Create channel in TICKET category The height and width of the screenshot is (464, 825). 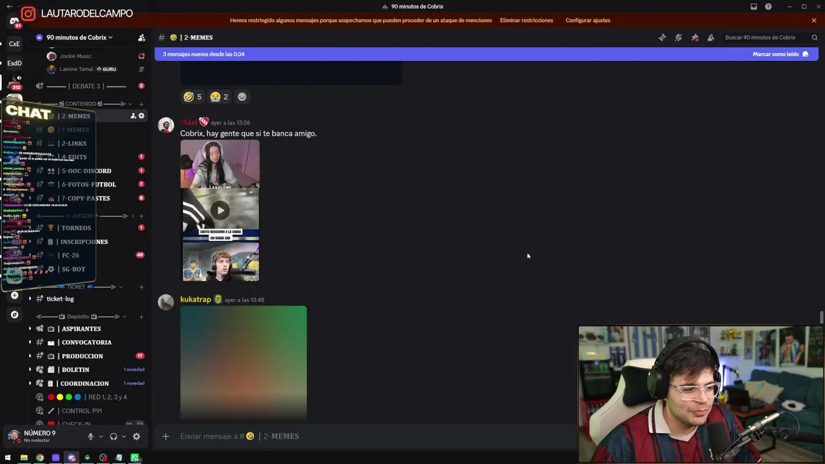point(142,287)
